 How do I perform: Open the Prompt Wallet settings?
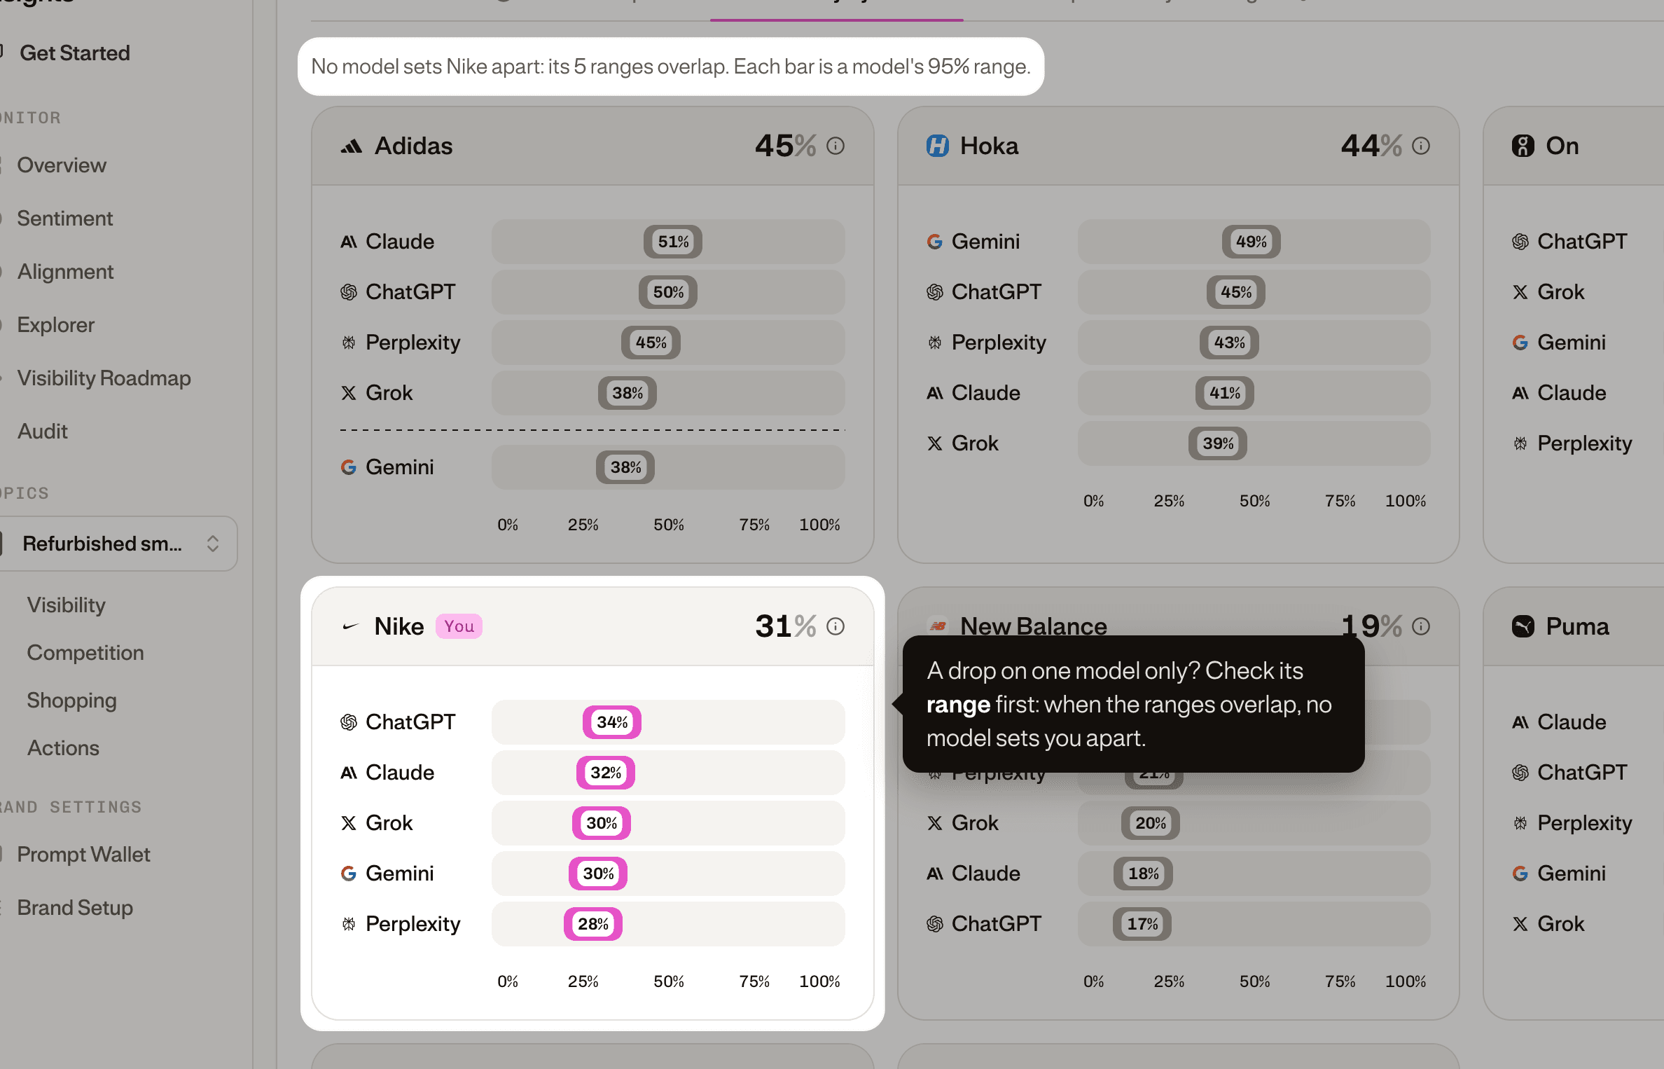click(x=83, y=855)
